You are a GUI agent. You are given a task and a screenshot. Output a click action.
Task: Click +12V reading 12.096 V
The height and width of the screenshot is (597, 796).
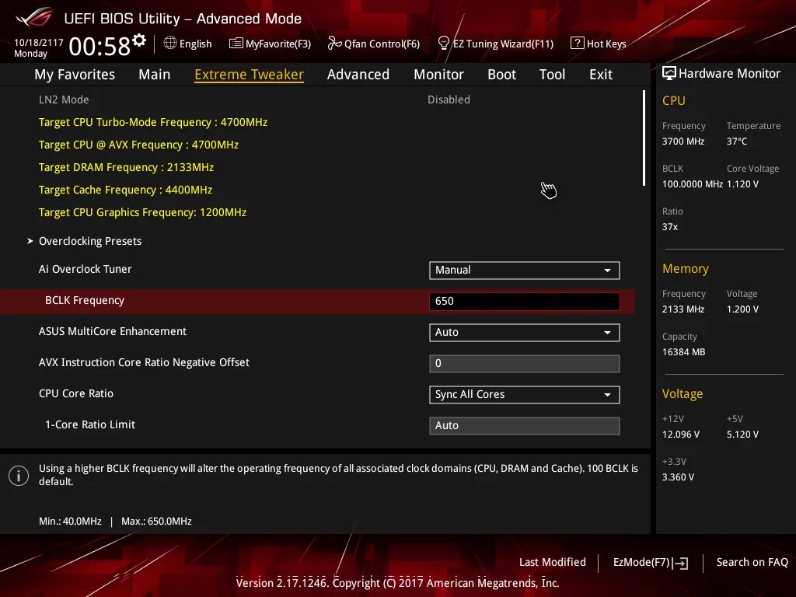coord(681,435)
